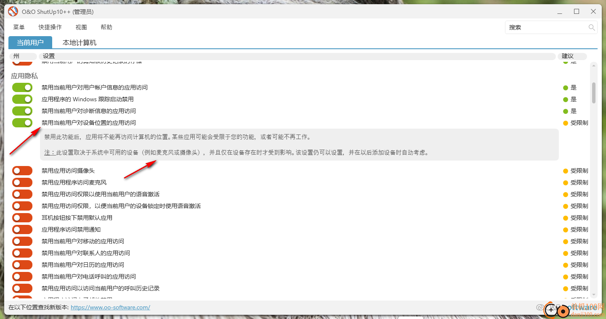Image resolution: width=606 pixels, height=319 pixels.
Task: Toggle app access to call history switch
Action: [22, 288]
